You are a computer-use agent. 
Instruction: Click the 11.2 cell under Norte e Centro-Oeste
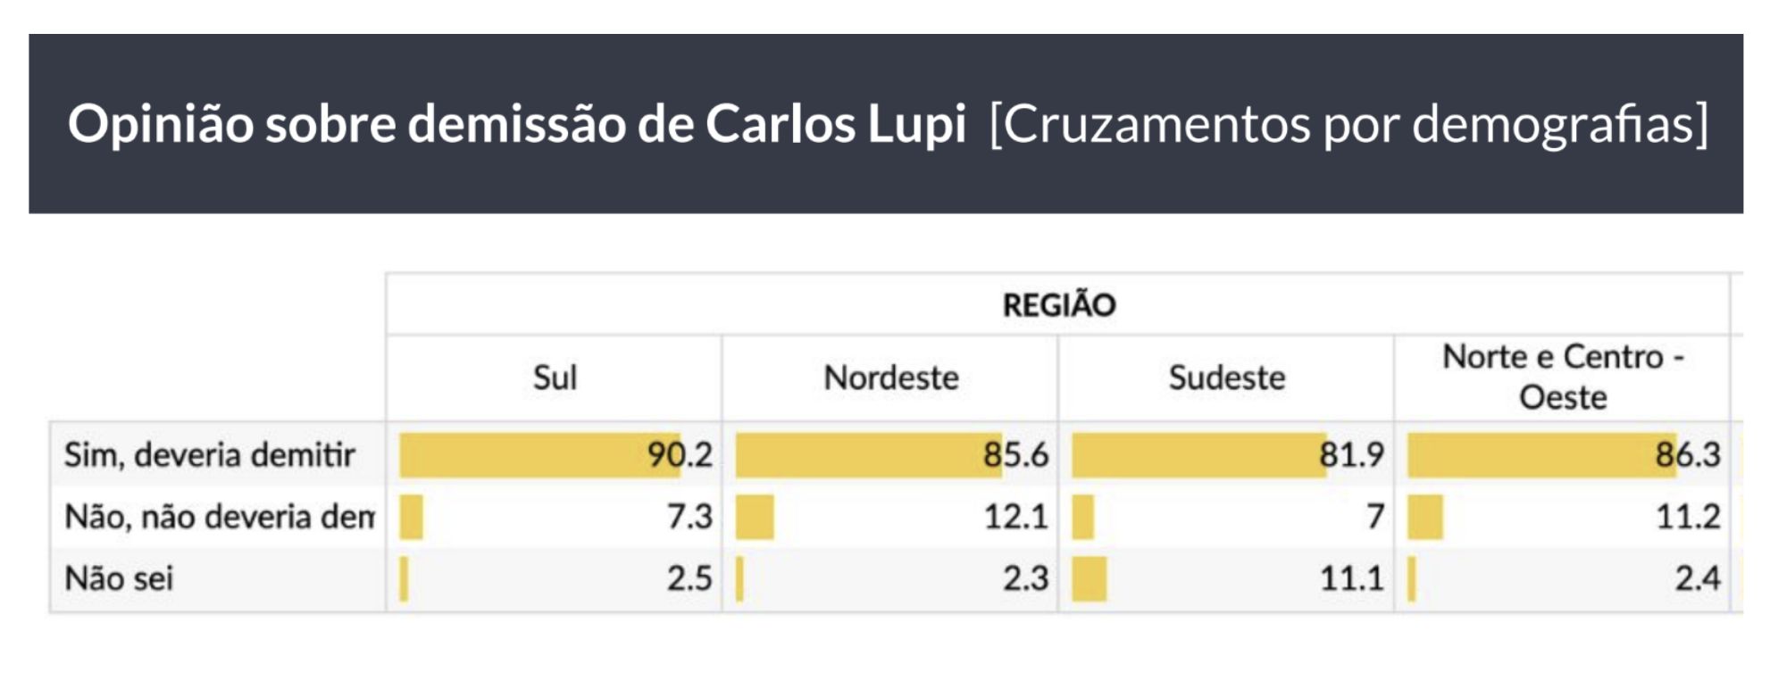[x=1563, y=517]
